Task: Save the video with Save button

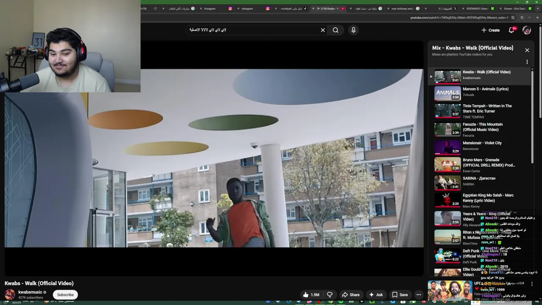Action: pyautogui.click(x=400, y=295)
